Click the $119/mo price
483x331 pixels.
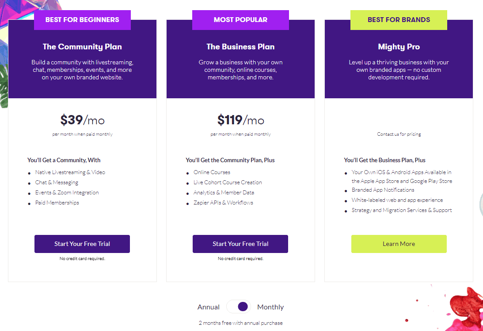point(240,120)
